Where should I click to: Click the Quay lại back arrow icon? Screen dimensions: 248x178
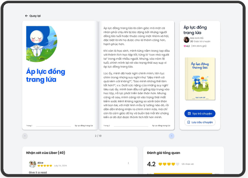26,16
